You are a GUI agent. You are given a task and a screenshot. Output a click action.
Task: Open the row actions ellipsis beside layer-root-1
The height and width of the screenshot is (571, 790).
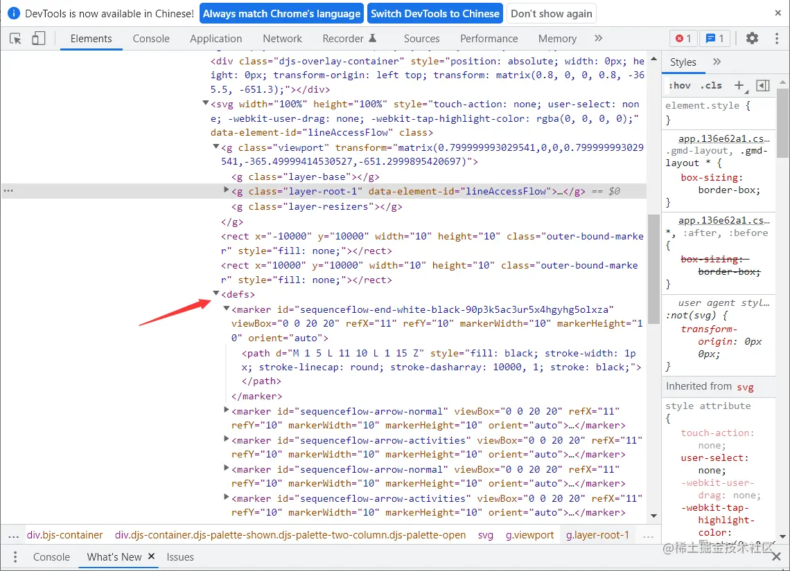click(8, 190)
